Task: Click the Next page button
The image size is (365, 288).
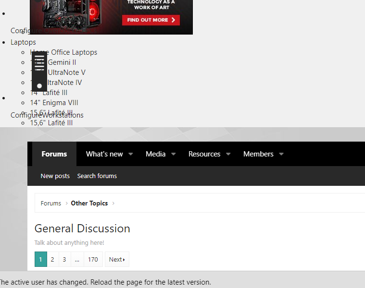Action: 117,259
